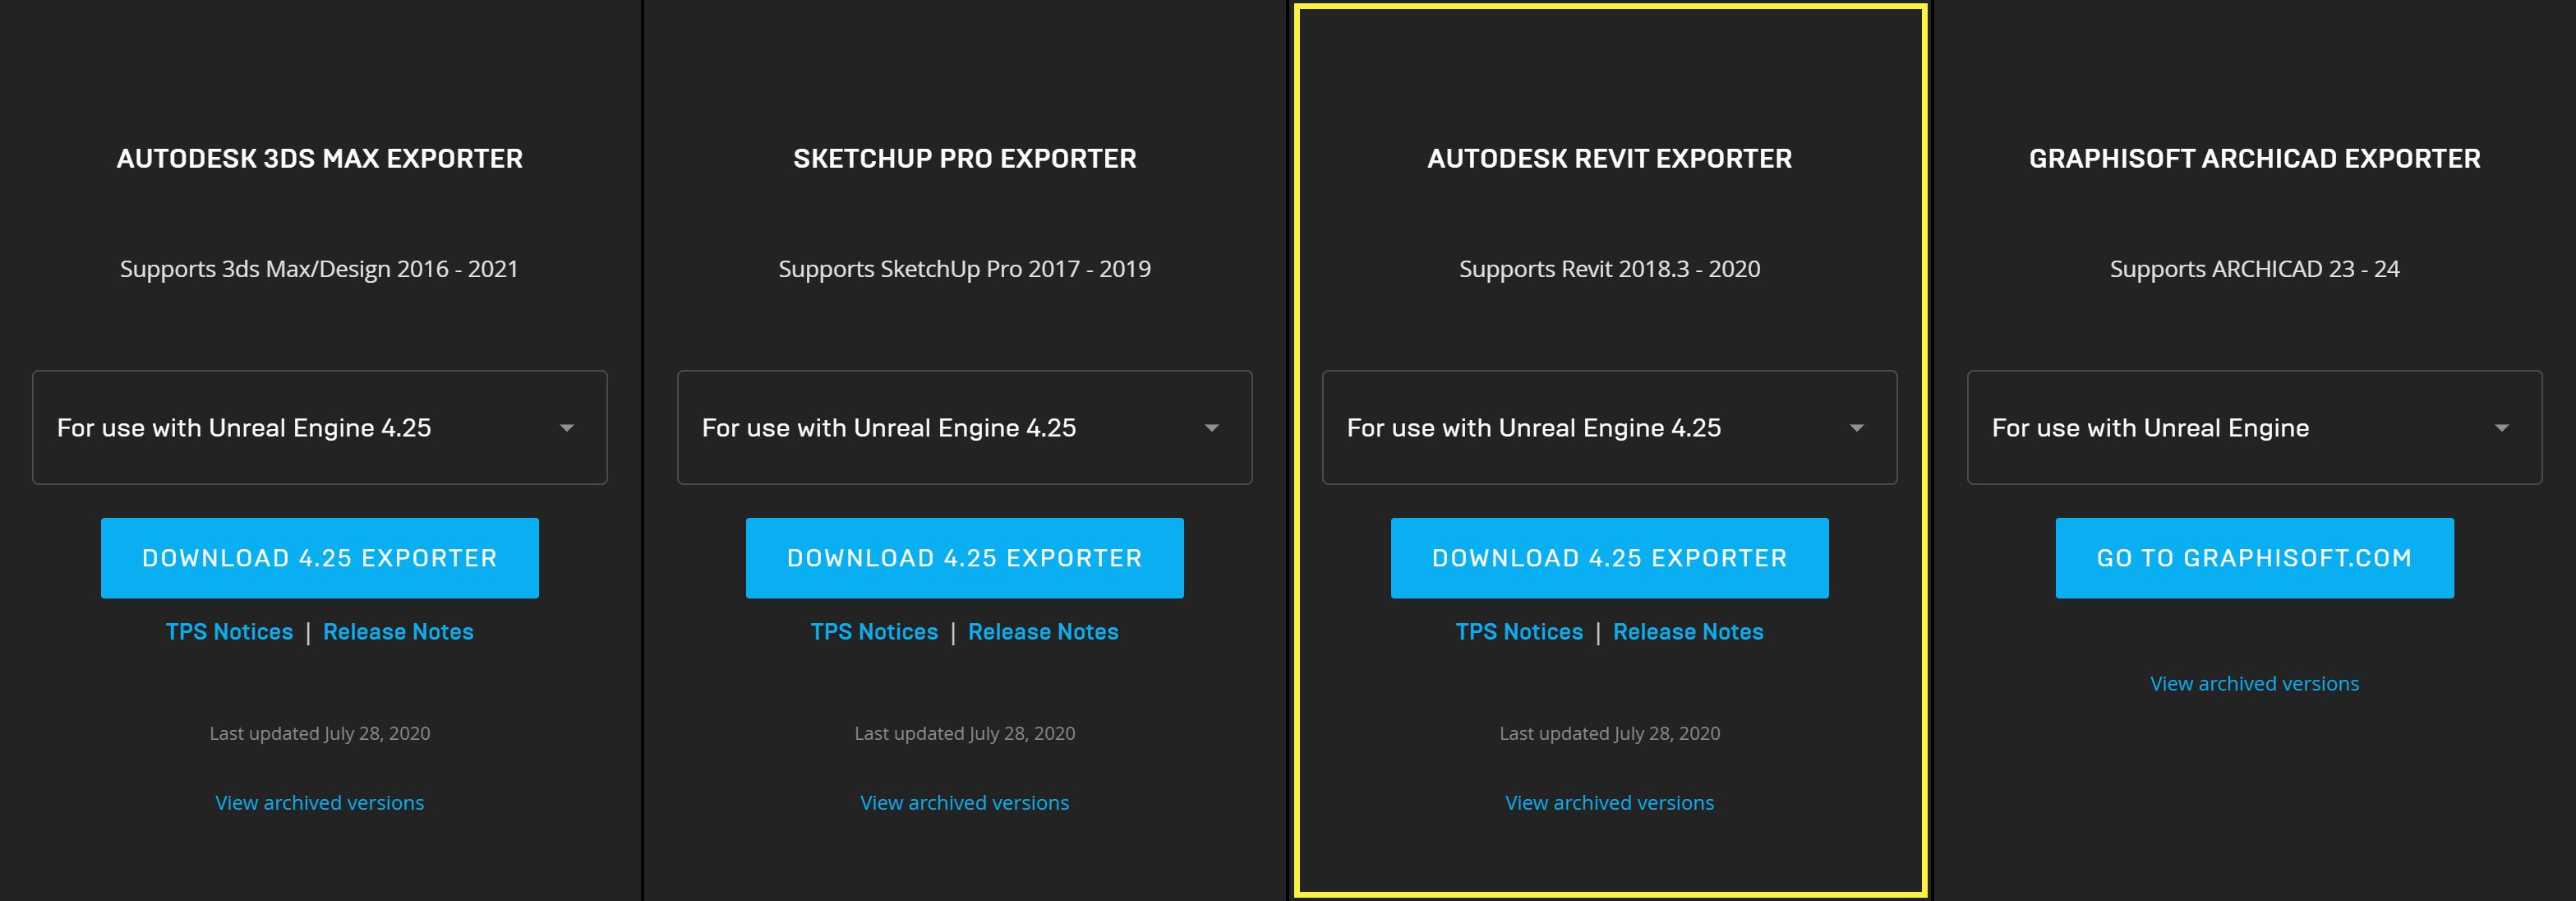Image resolution: width=2576 pixels, height=901 pixels.
Task: Download the 4.25 exporter for 3ds Max
Action: point(319,558)
